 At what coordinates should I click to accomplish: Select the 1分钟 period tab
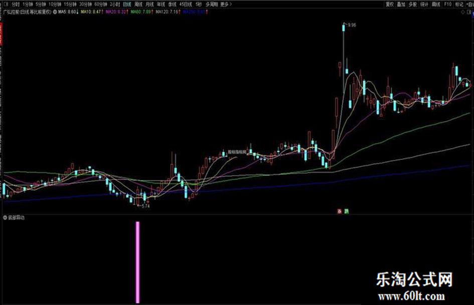click(28, 4)
